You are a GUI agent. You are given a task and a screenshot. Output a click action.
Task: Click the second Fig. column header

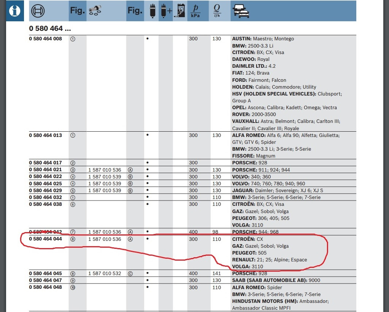[x=135, y=10]
